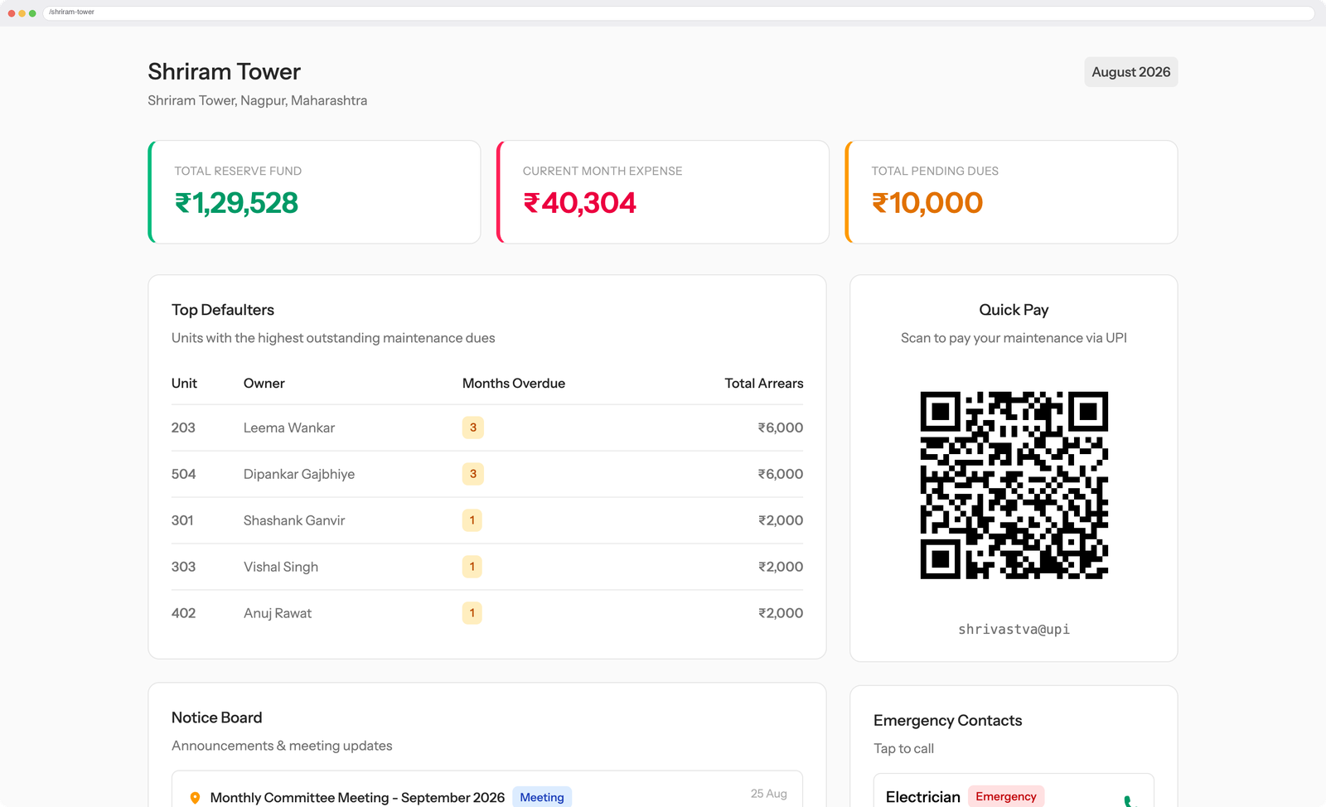Click the months overdue badge for Anuj Rawat

[x=472, y=613]
